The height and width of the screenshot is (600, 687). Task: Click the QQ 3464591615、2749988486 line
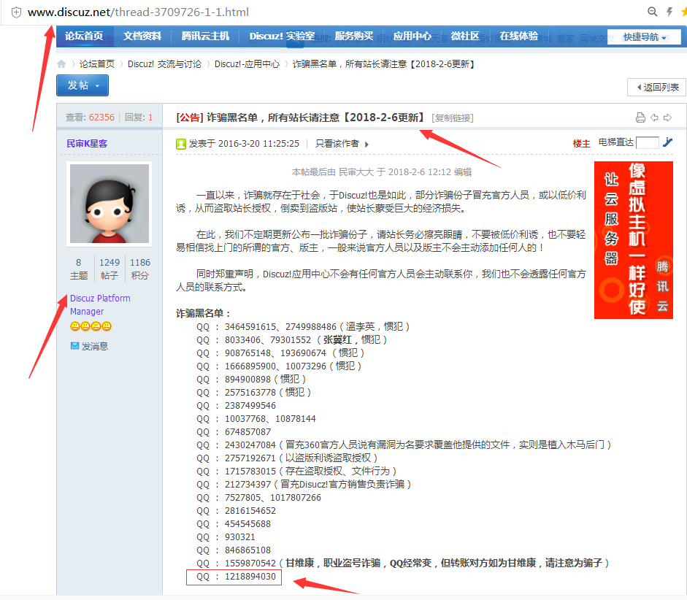tap(303, 327)
